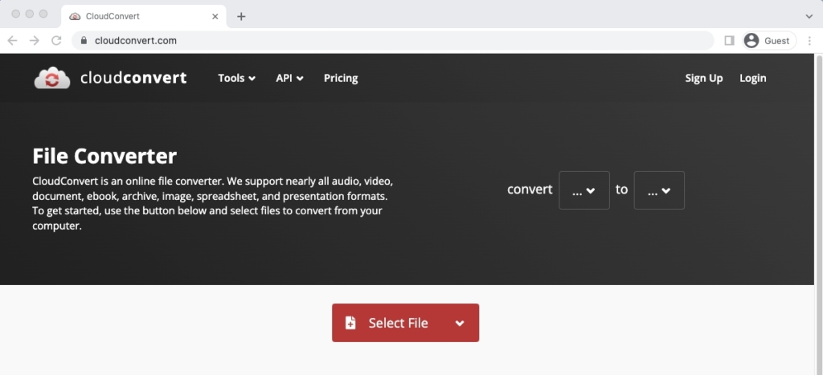Expand the API menu
Image resolution: width=823 pixels, height=375 pixels.
click(289, 78)
